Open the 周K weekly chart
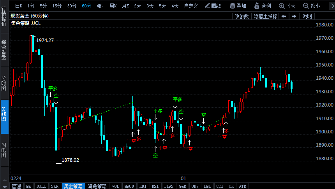This screenshot has width=335, height=189. 113,6
